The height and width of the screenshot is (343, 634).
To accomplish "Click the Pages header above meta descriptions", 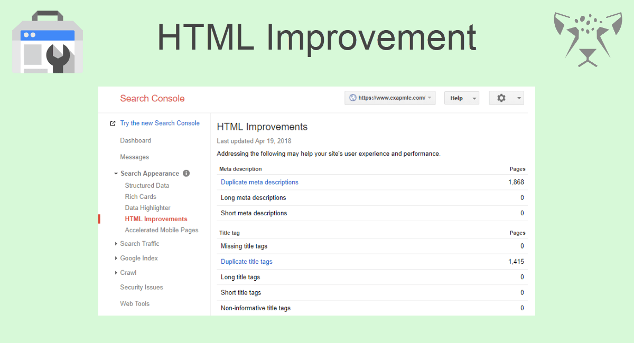I will pos(517,169).
